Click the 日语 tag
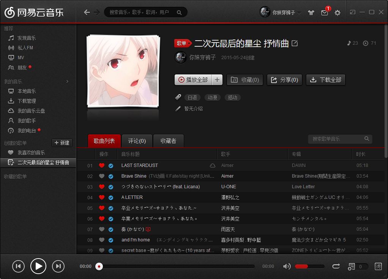The width and height of the screenshot is (388, 279). (192, 98)
